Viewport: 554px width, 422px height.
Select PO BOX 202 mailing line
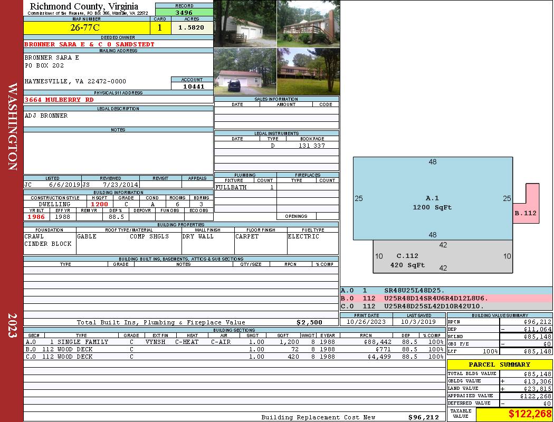tap(44, 65)
